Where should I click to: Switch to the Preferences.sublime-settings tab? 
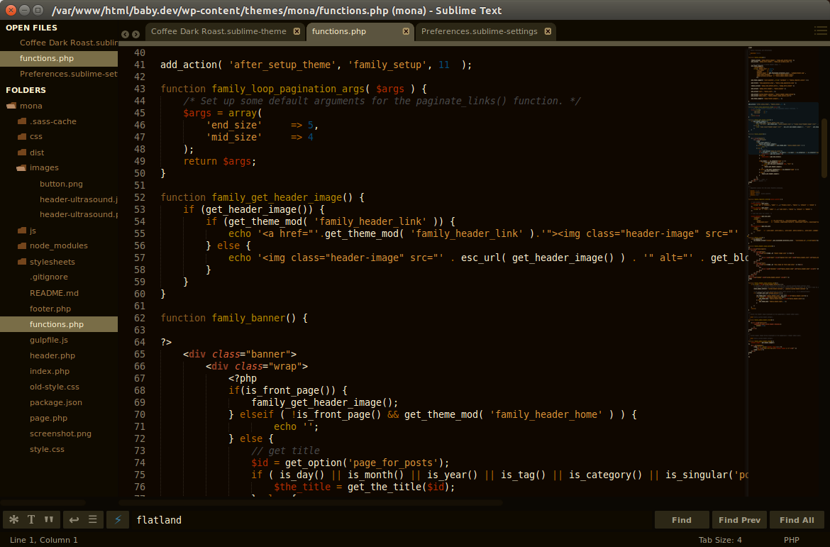tap(480, 31)
